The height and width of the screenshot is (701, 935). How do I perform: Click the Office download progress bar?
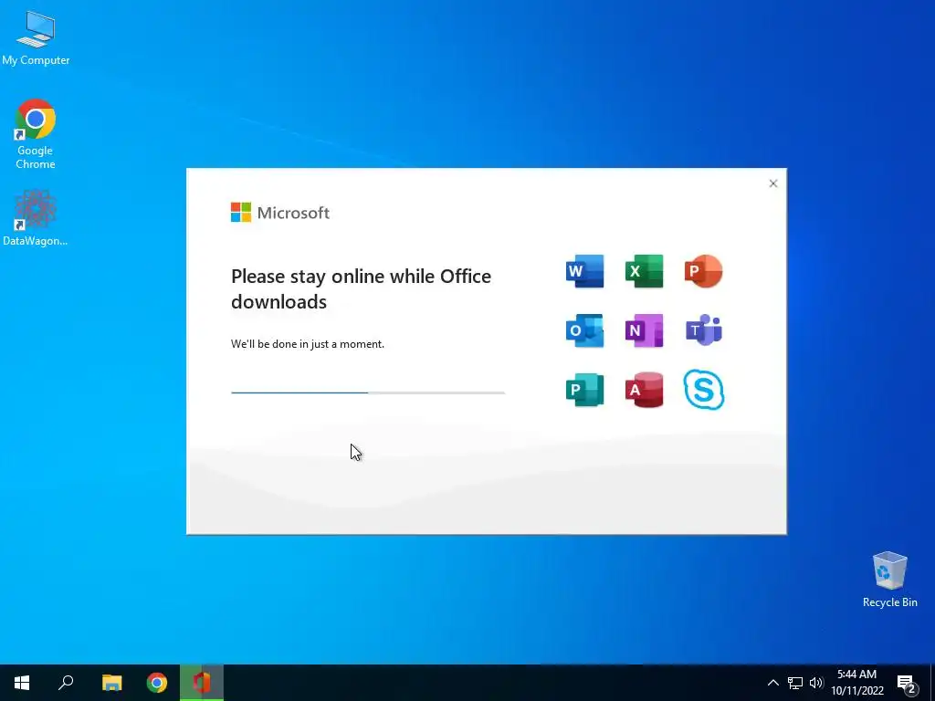(368, 392)
